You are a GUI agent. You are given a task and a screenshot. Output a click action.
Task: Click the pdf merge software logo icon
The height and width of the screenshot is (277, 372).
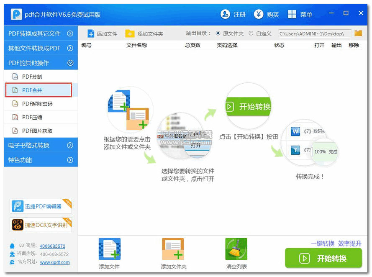pos(16,15)
